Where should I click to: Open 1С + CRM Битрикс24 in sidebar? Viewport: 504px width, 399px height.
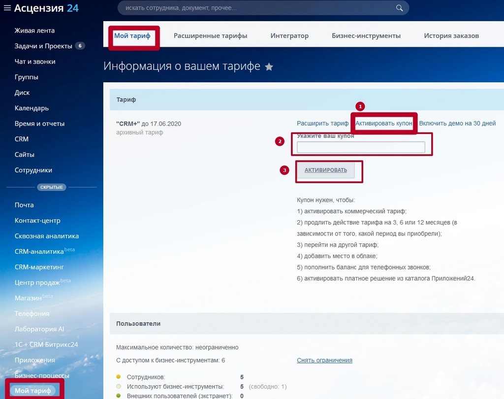46,344
